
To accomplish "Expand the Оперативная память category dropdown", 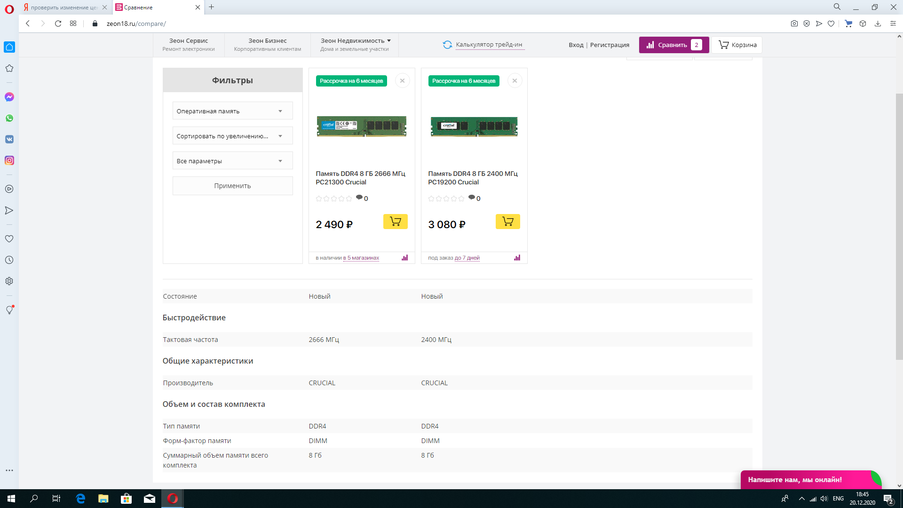I will pos(233,111).
